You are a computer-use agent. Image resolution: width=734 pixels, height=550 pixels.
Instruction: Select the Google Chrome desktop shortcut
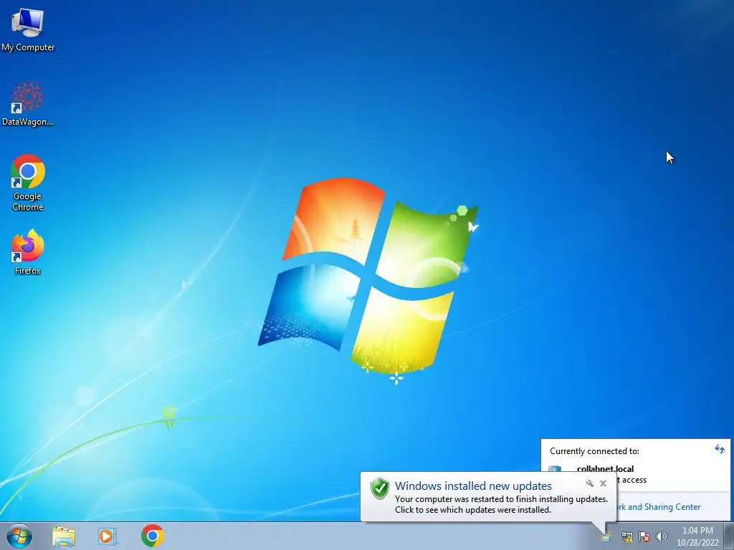[28, 183]
